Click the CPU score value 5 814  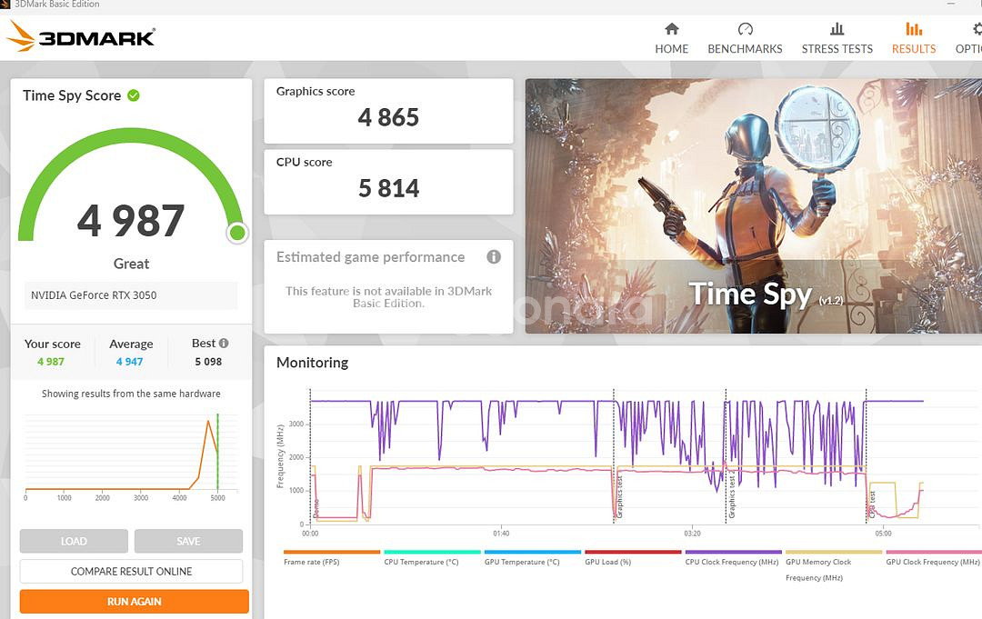(388, 188)
